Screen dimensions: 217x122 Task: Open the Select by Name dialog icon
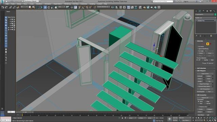tap(34, 7)
